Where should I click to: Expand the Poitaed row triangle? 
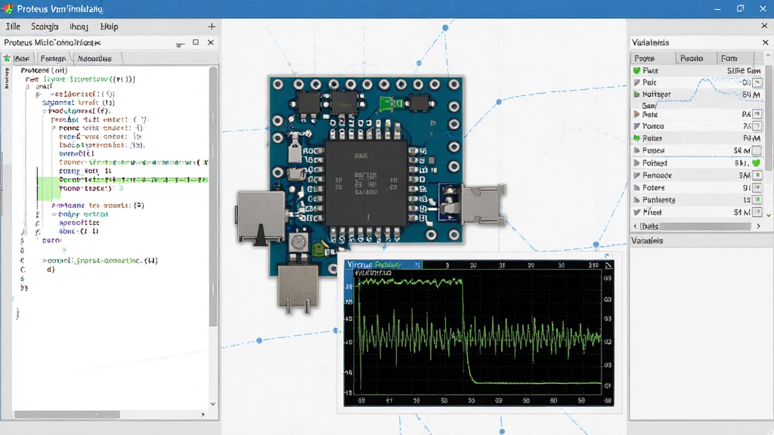pos(636,163)
